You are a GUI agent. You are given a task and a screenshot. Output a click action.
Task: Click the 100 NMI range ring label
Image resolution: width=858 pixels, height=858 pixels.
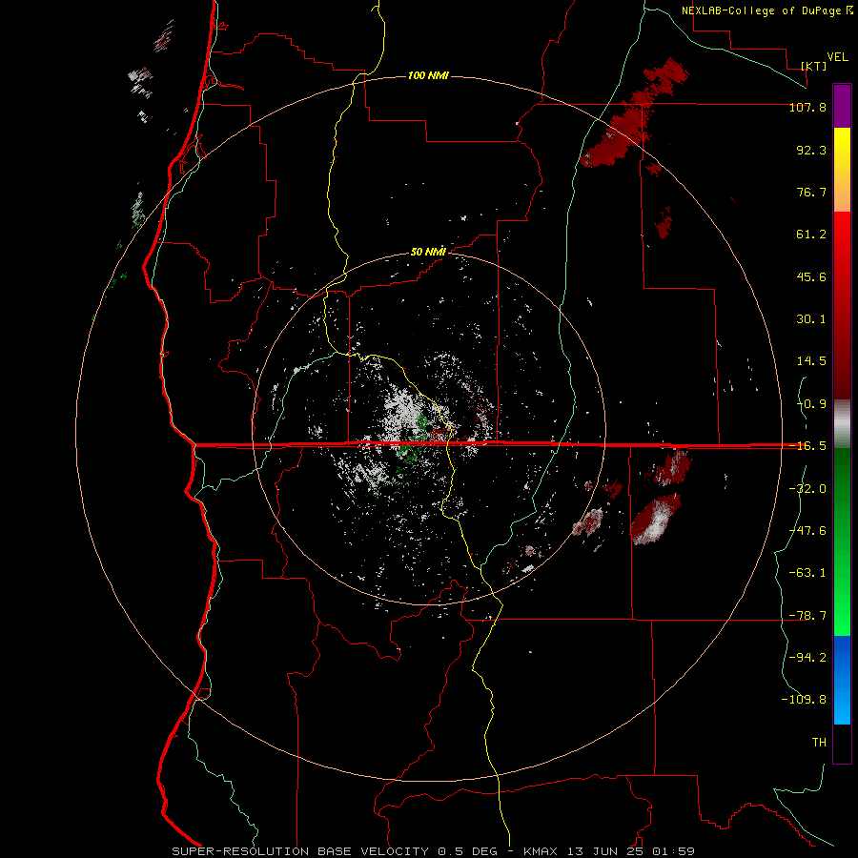coord(428,75)
